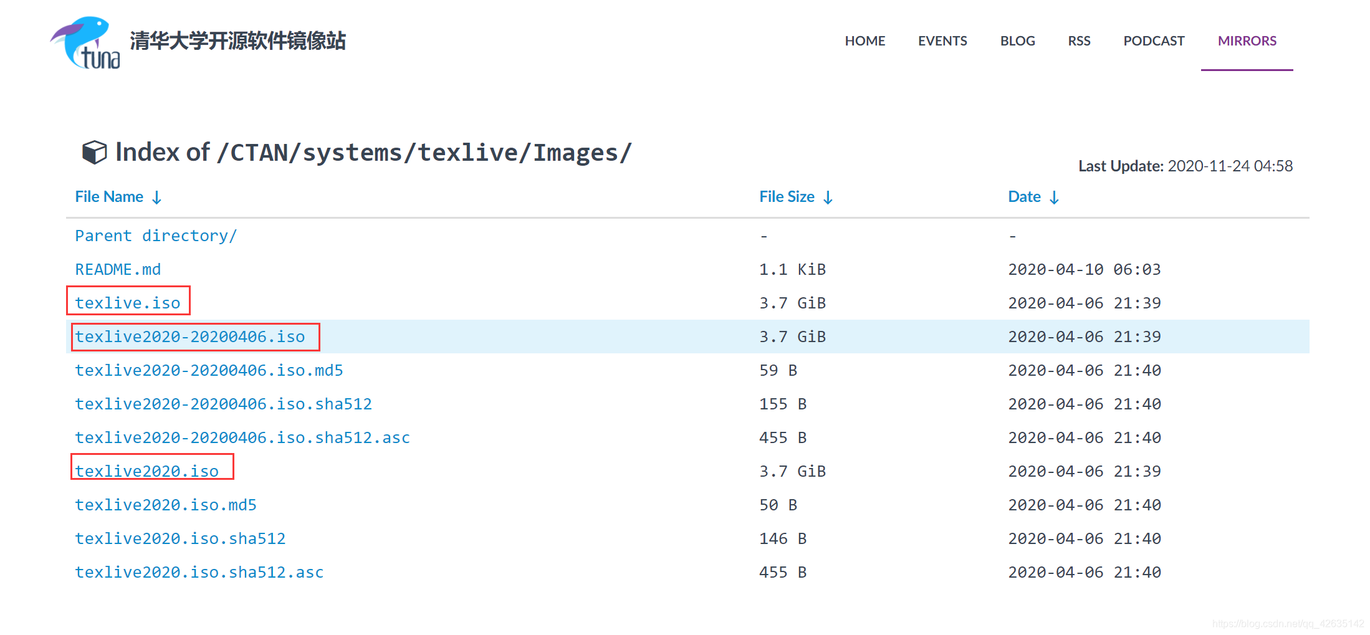Open the README.md file
This screenshot has height=635, width=1370.
118,269
